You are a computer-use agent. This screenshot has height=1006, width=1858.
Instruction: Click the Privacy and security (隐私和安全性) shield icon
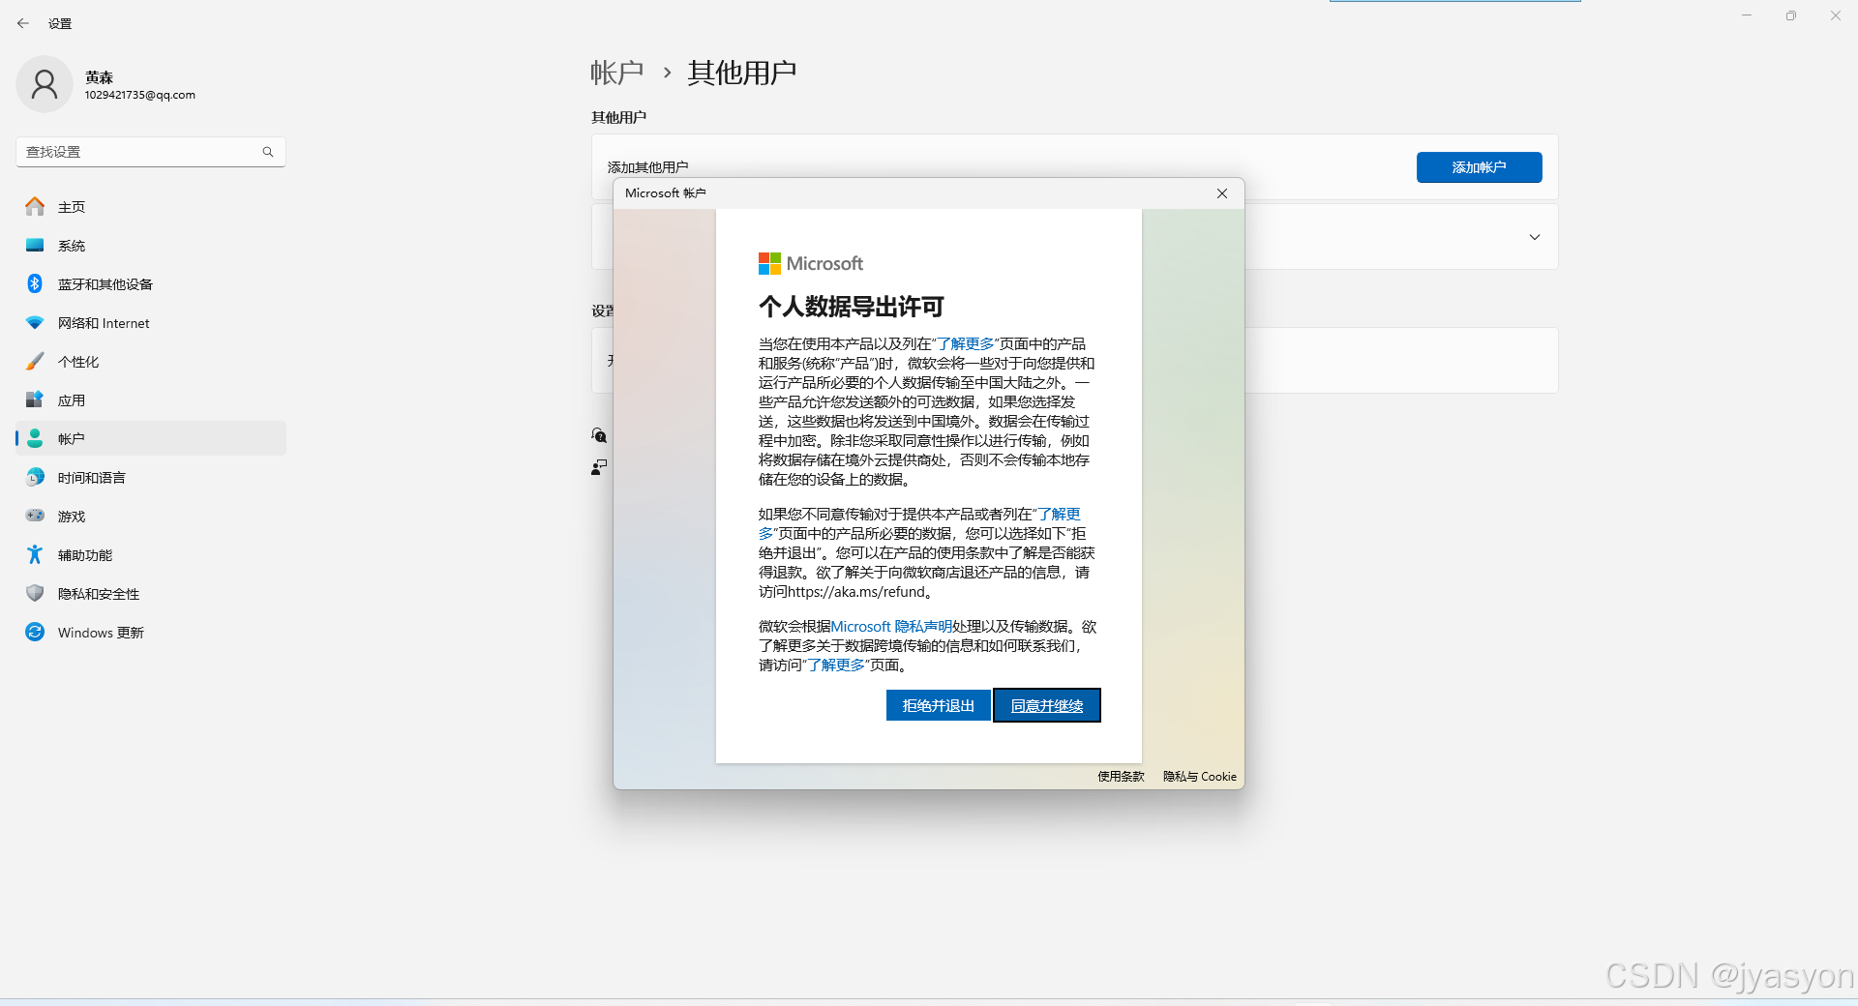(35, 593)
